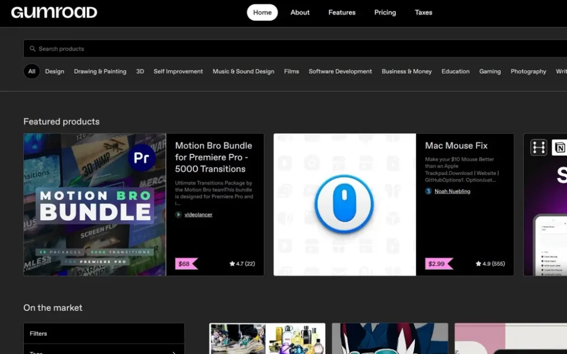Select the Photography category
Image resolution: width=567 pixels, height=354 pixels.
click(x=528, y=71)
